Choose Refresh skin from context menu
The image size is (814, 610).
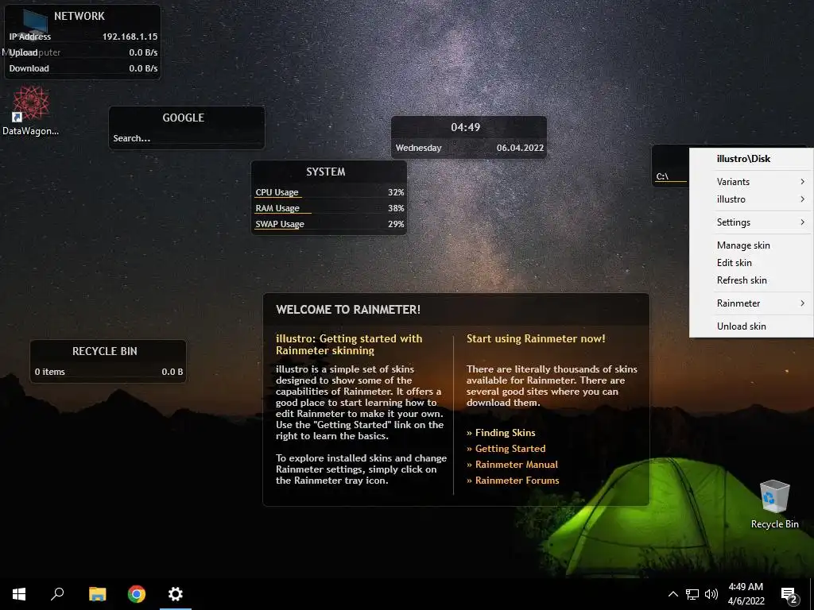[x=751, y=280]
